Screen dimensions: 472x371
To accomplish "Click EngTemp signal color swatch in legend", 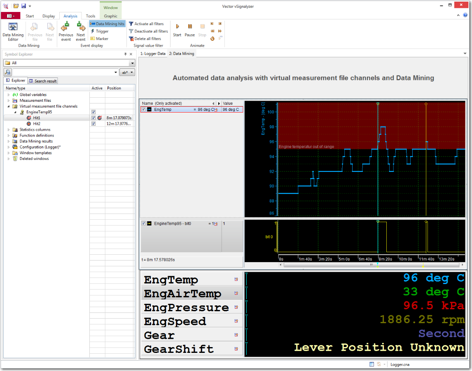I will click(x=150, y=109).
